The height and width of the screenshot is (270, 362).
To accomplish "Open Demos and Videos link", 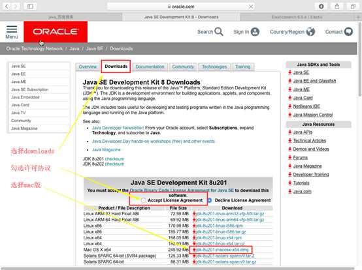I will coord(311,149).
